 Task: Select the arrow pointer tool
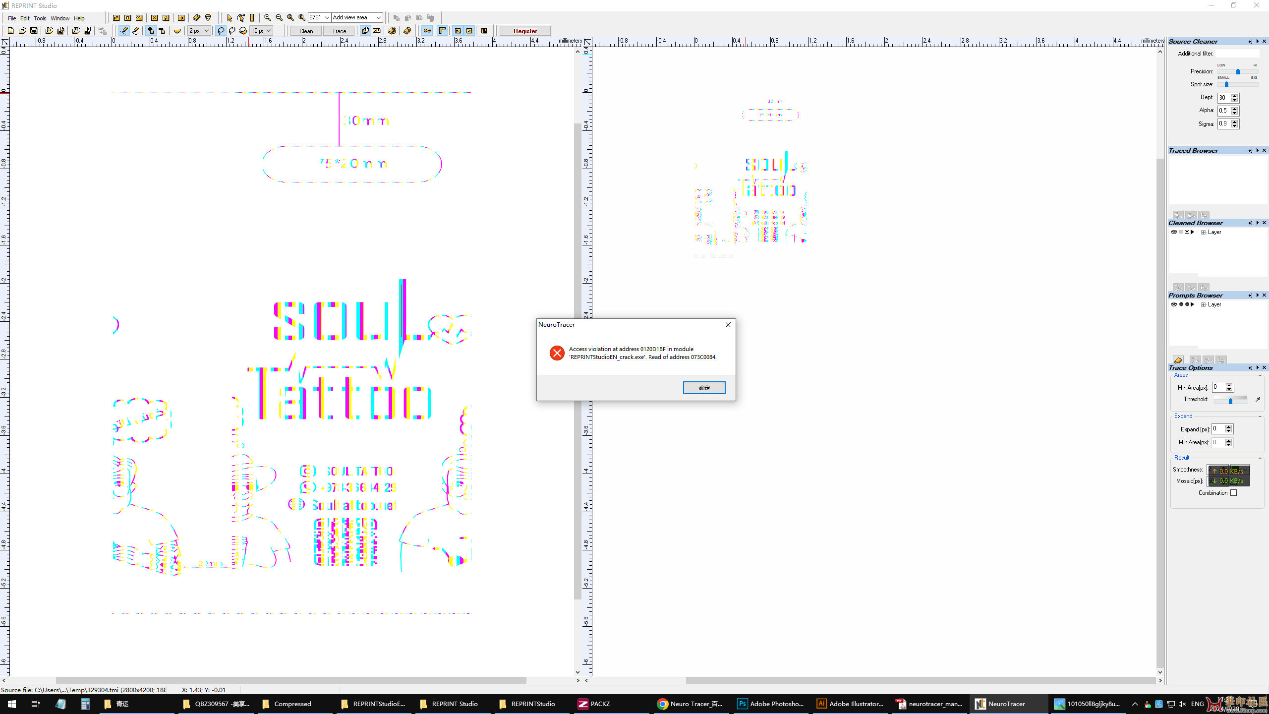click(x=229, y=18)
